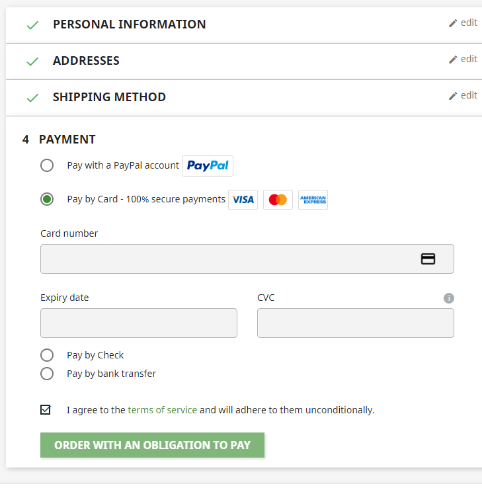Open the terms of service link
Image resolution: width=482 pixels, height=492 pixels.
pos(163,410)
